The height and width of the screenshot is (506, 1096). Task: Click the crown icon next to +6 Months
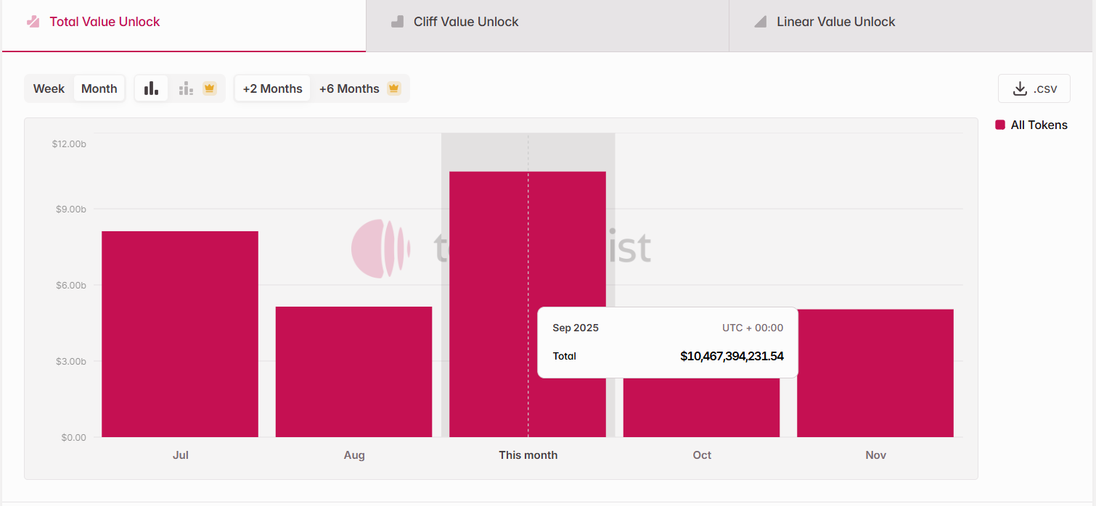(394, 88)
